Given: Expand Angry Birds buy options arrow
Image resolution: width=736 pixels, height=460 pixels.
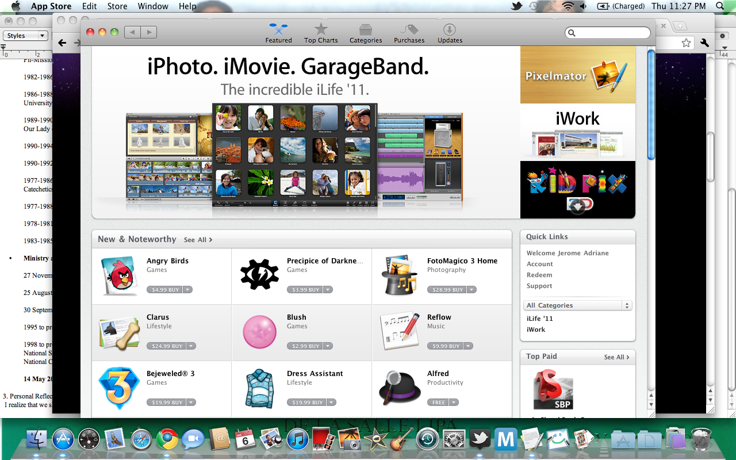Looking at the screenshot, I should pyautogui.click(x=187, y=290).
